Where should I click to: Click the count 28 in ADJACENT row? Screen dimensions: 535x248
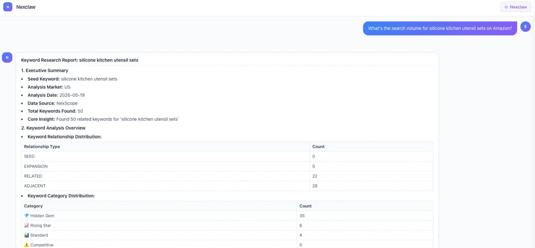(315, 186)
